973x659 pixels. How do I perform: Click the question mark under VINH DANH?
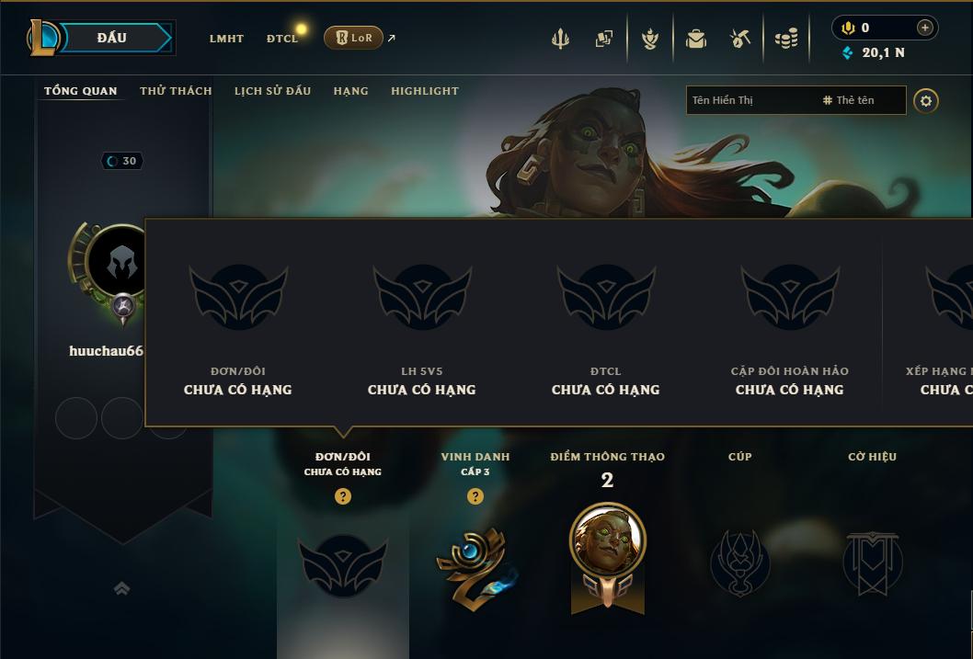tap(475, 496)
